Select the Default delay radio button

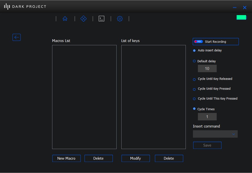[194, 61]
